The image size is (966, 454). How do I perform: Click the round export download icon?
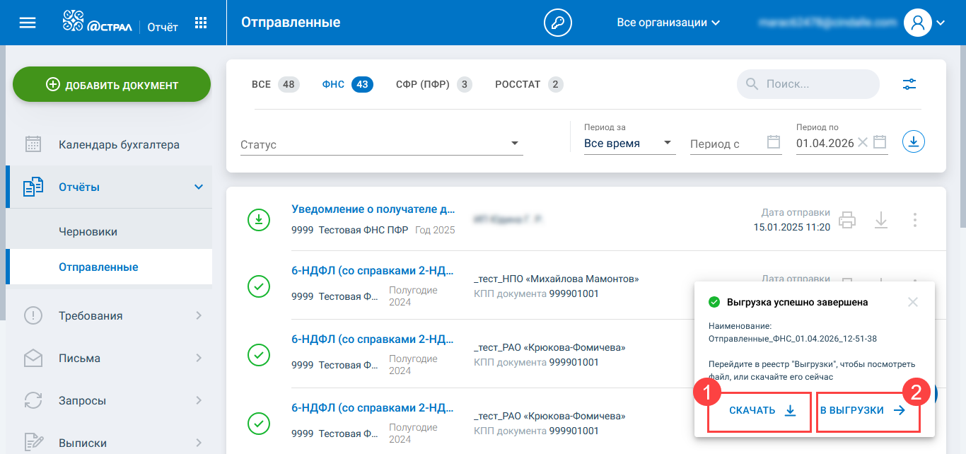click(x=913, y=142)
